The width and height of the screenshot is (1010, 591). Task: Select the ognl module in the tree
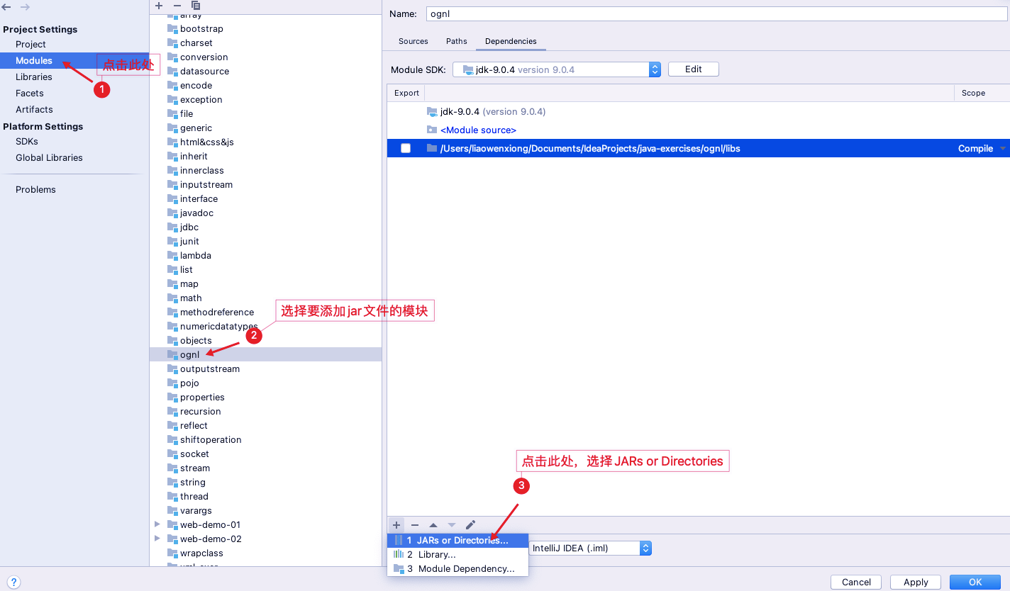[x=265, y=354]
